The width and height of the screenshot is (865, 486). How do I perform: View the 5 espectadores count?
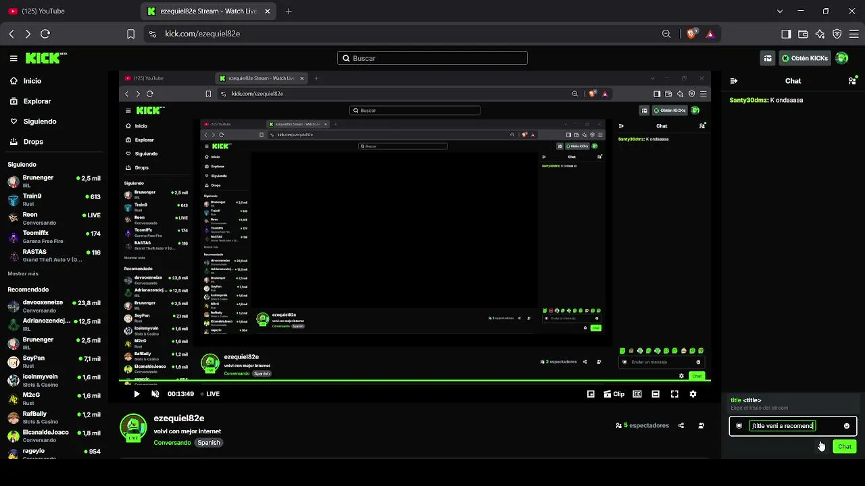pos(642,426)
